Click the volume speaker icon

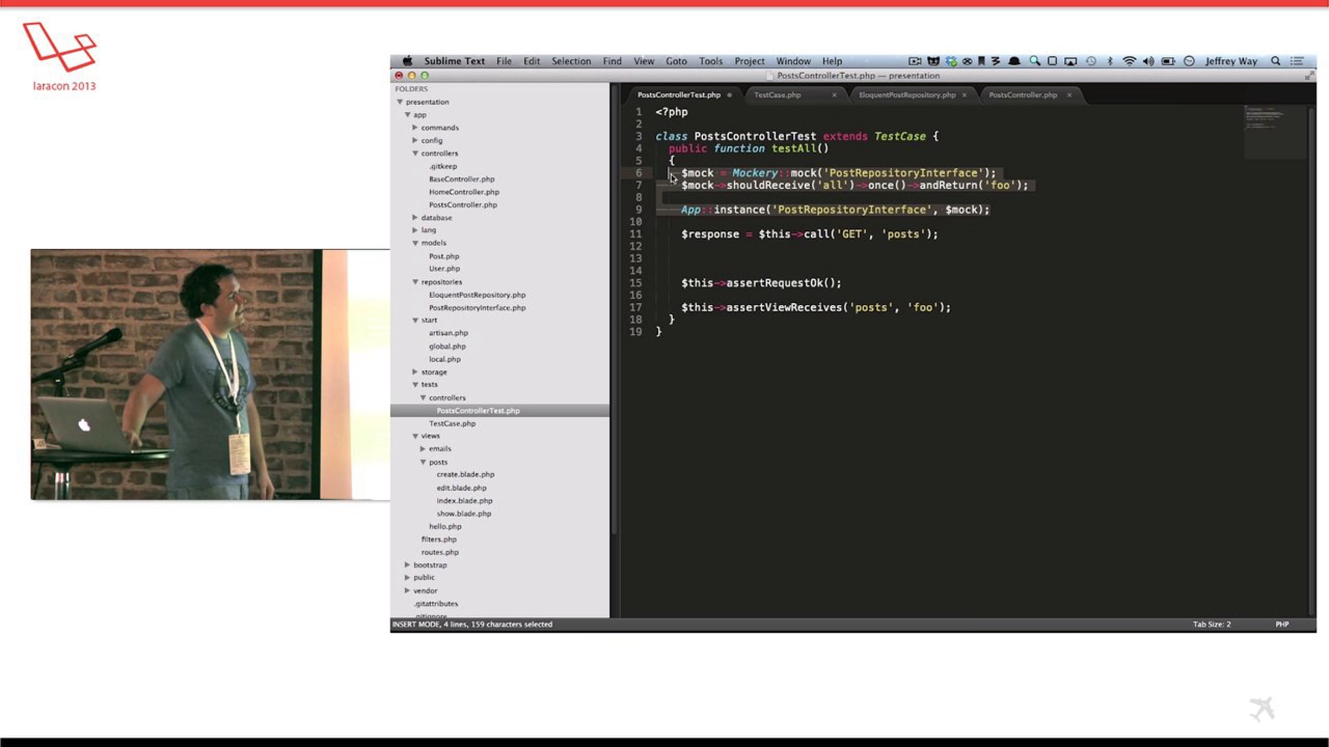click(x=1148, y=61)
